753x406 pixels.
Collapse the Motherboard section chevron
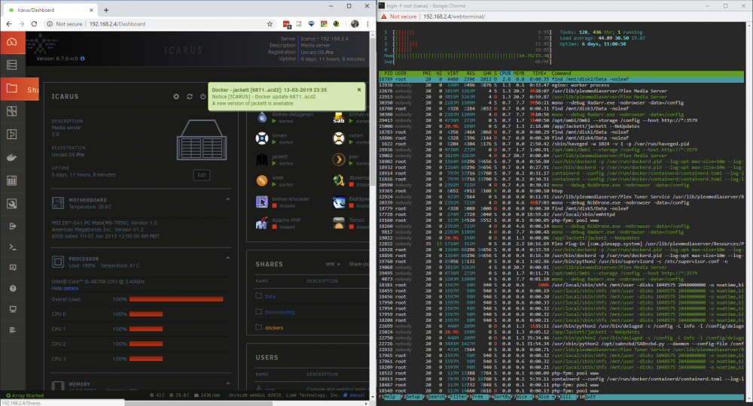pos(227,199)
